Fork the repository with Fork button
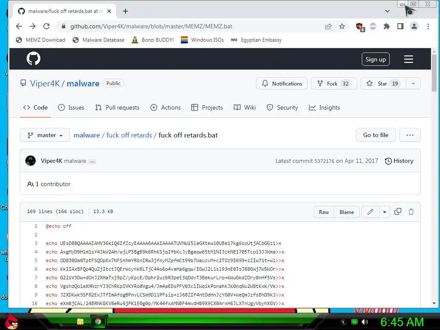The height and width of the screenshot is (330, 440). pyautogui.click(x=334, y=84)
